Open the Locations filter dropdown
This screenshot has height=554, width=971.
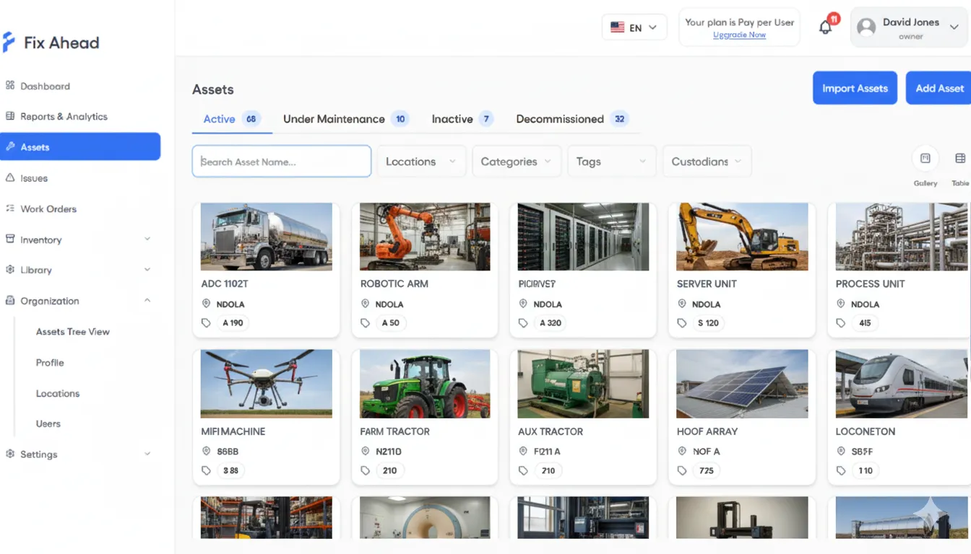pos(421,162)
